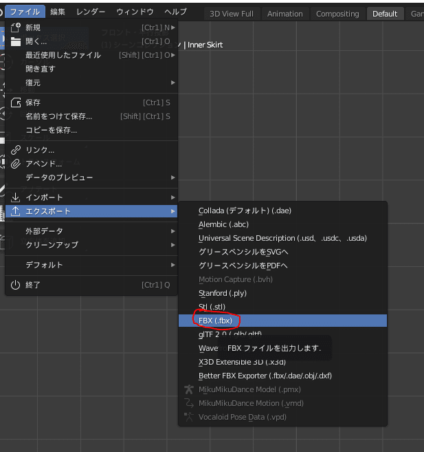Click MikuMikuDance Model (.pmx) export
The height and width of the screenshot is (452, 424).
coord(282,389)
